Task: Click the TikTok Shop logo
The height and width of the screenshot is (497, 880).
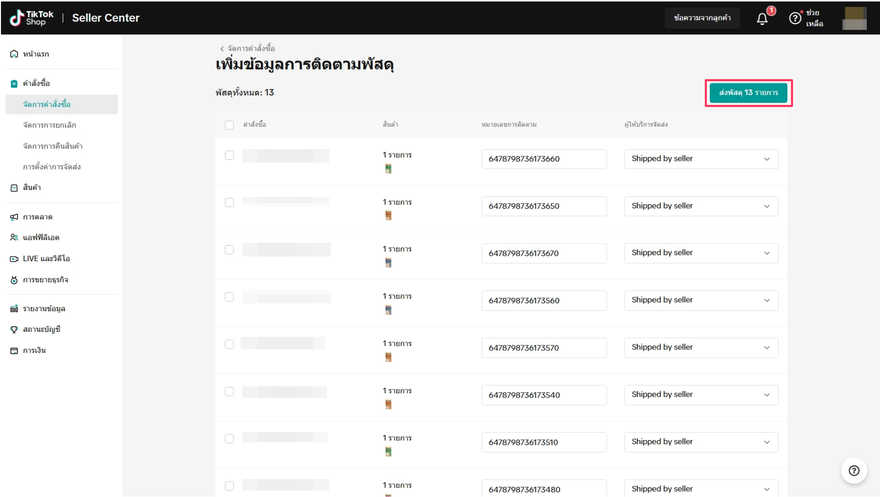Action: (x=32, y=18)
